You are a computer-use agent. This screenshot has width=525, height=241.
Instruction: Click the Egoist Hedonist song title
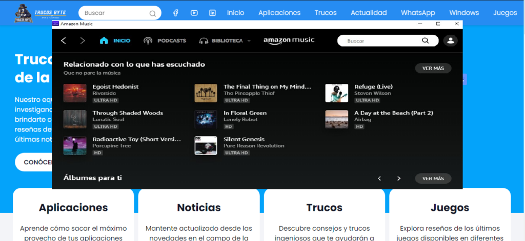coord(115,86)
